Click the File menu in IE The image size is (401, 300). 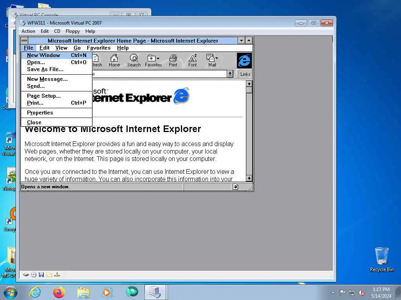pos(28,48)
